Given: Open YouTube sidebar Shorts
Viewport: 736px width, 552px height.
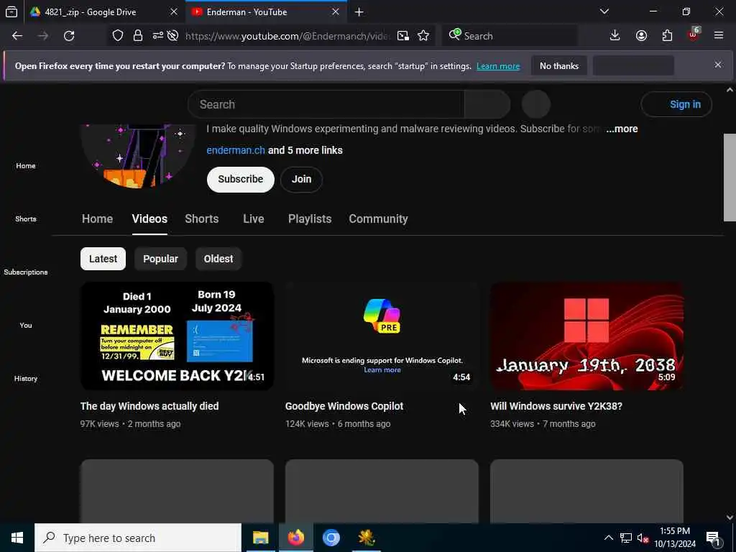Looking at the screenshot, I should click(26, 218).
